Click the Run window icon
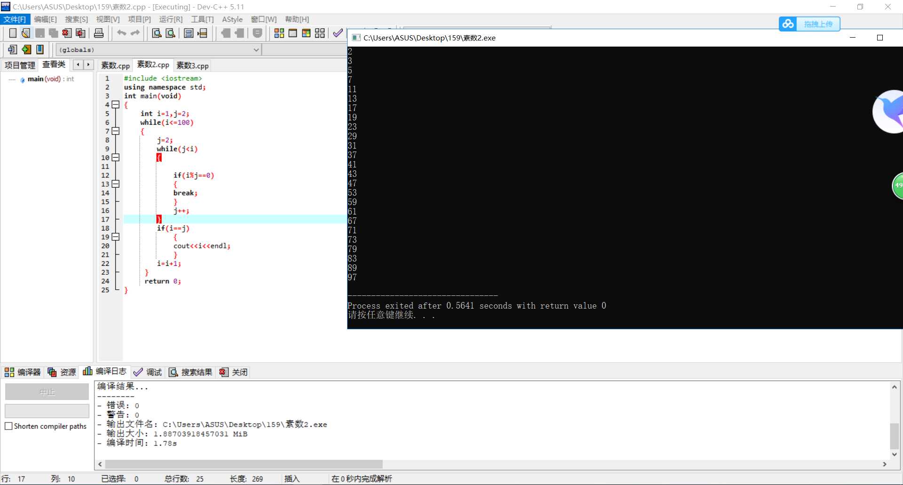Screen dimensions: 903x485 pos(293,33)
